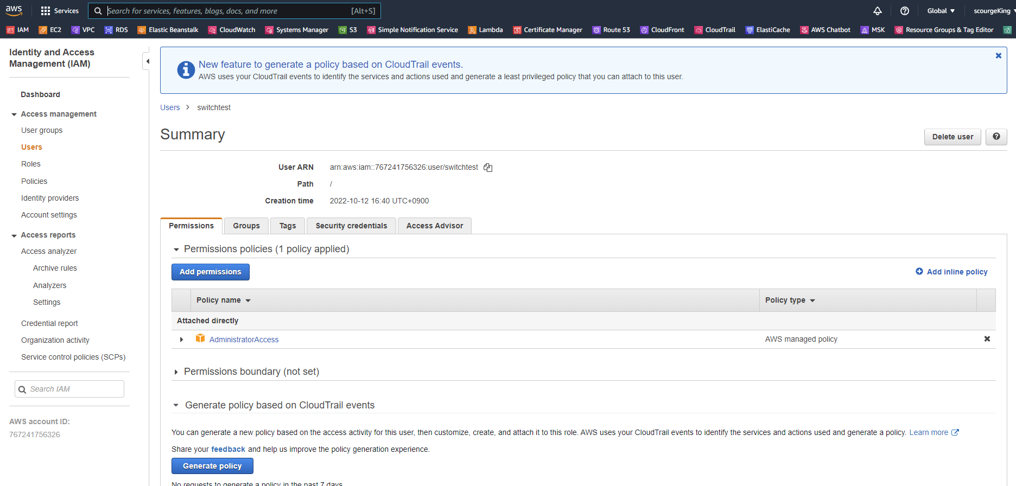1016x486 pixels.
Task: Open AWS Chatbot favorites shortcut
Action: (825, 30)
